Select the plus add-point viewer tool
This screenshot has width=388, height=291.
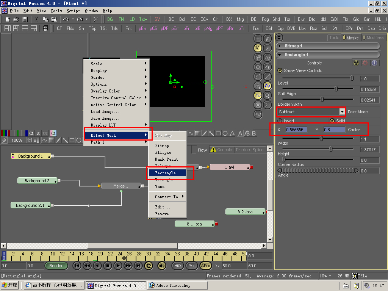pyautogui.click(x=258, y=39)
